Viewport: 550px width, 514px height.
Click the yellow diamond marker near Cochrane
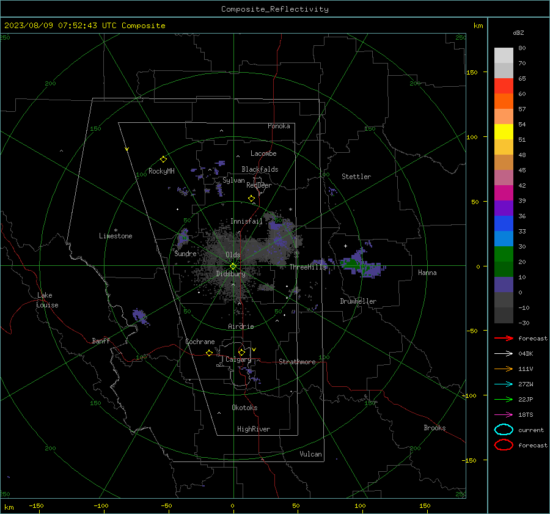pyautogui.click(x=209, y=353)
